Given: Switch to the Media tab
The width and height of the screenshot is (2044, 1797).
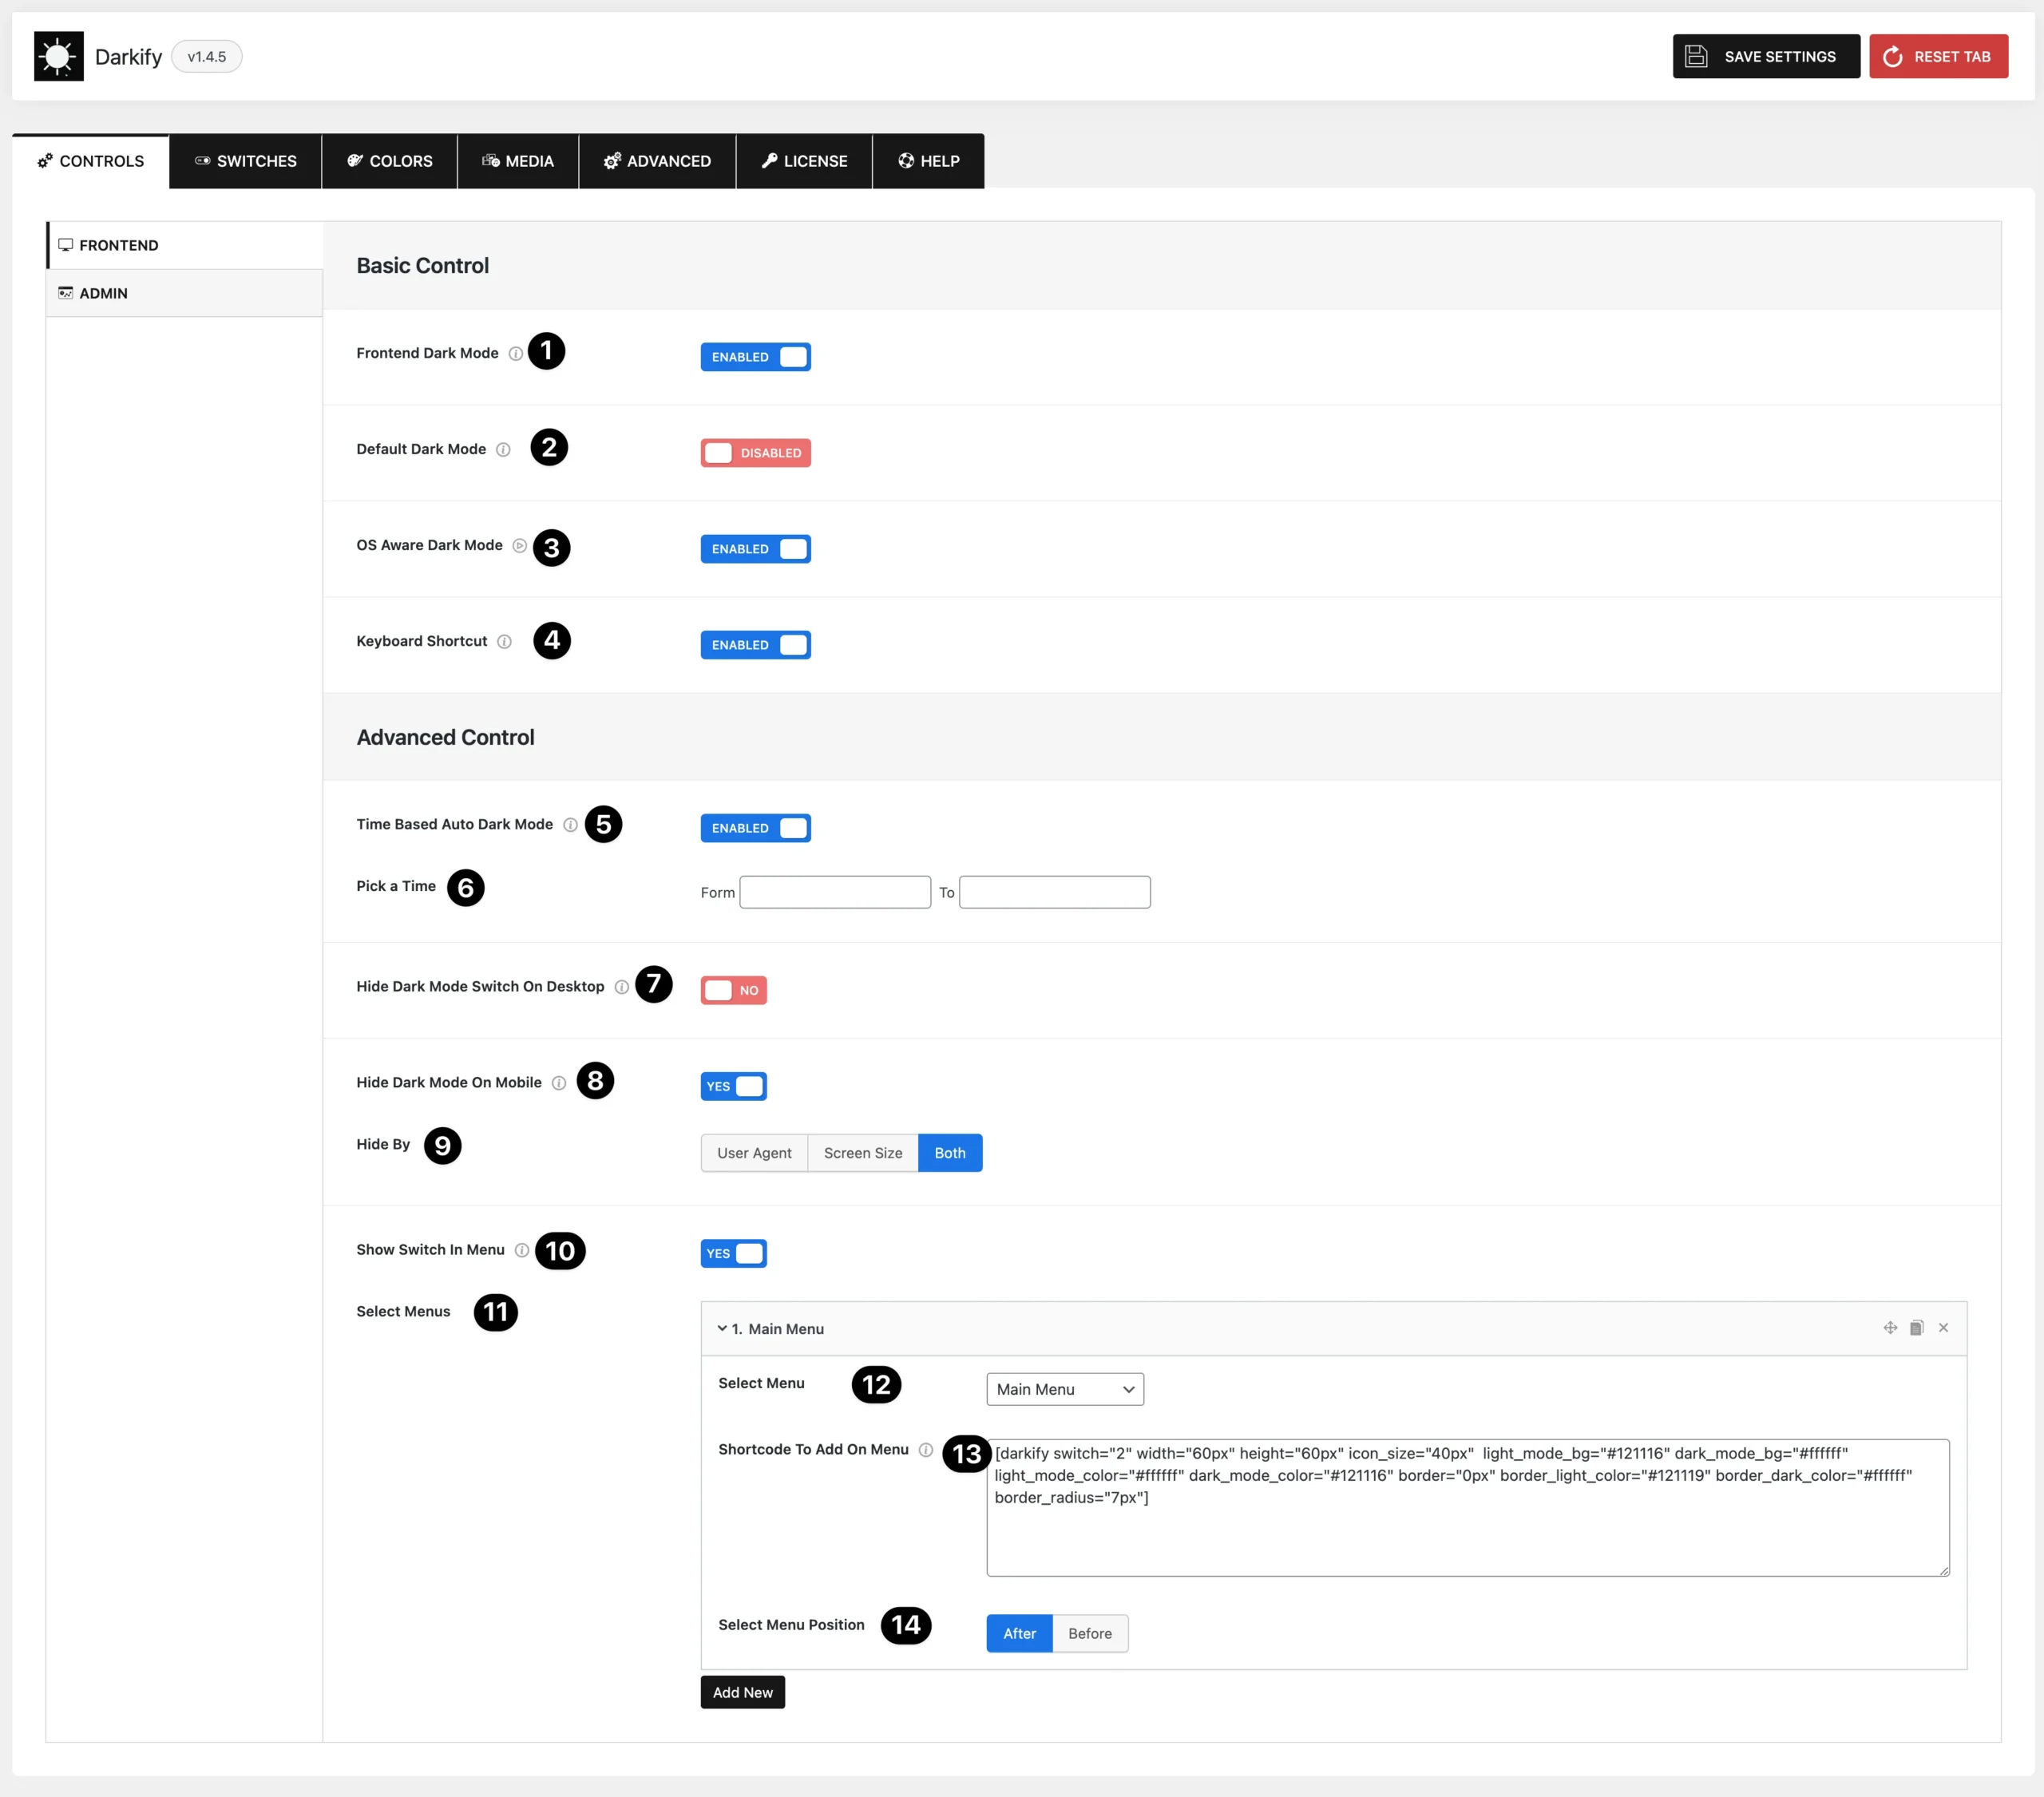Looking at the screenshot, I should point(518,161).
